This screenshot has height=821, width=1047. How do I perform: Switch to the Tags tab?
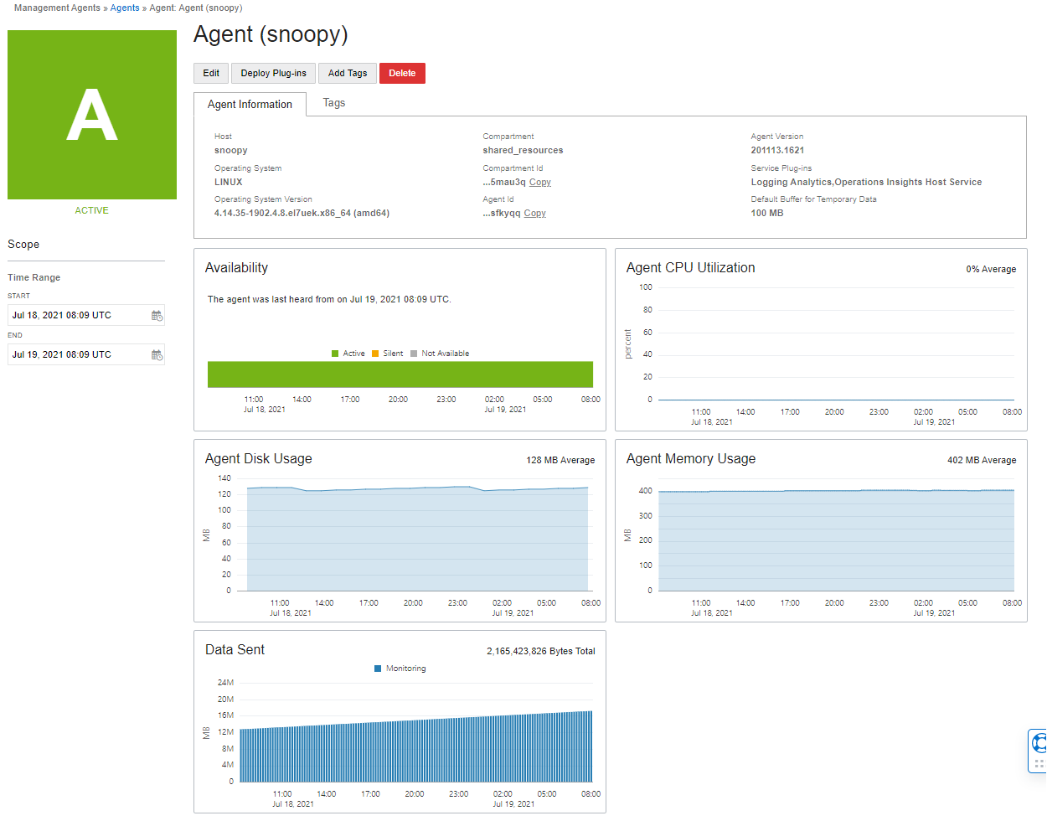[x=333, y=102]
